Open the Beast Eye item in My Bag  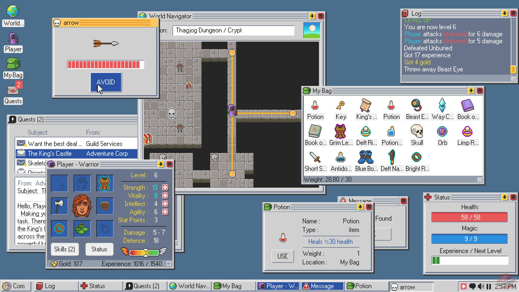click(x=417, y=106)
